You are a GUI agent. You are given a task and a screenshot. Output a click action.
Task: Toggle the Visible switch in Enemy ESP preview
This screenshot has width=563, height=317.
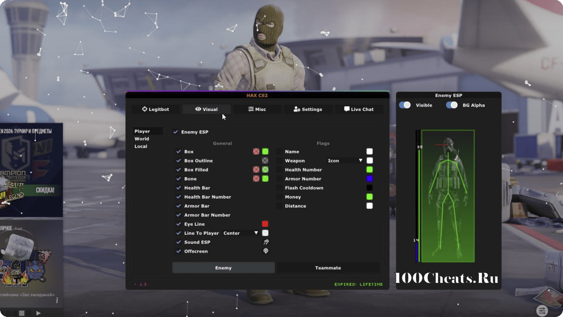pos(405,105)
